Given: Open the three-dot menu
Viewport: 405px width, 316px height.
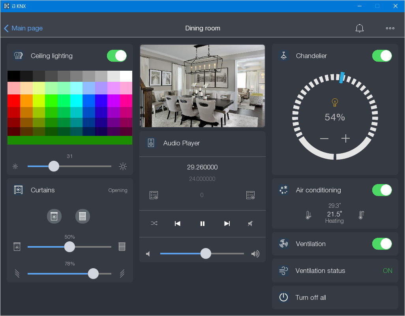Looking at the screenshot, I should 390,28.
